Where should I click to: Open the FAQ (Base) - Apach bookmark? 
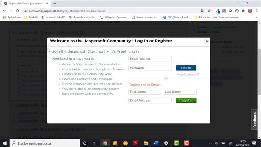point(177,17)
